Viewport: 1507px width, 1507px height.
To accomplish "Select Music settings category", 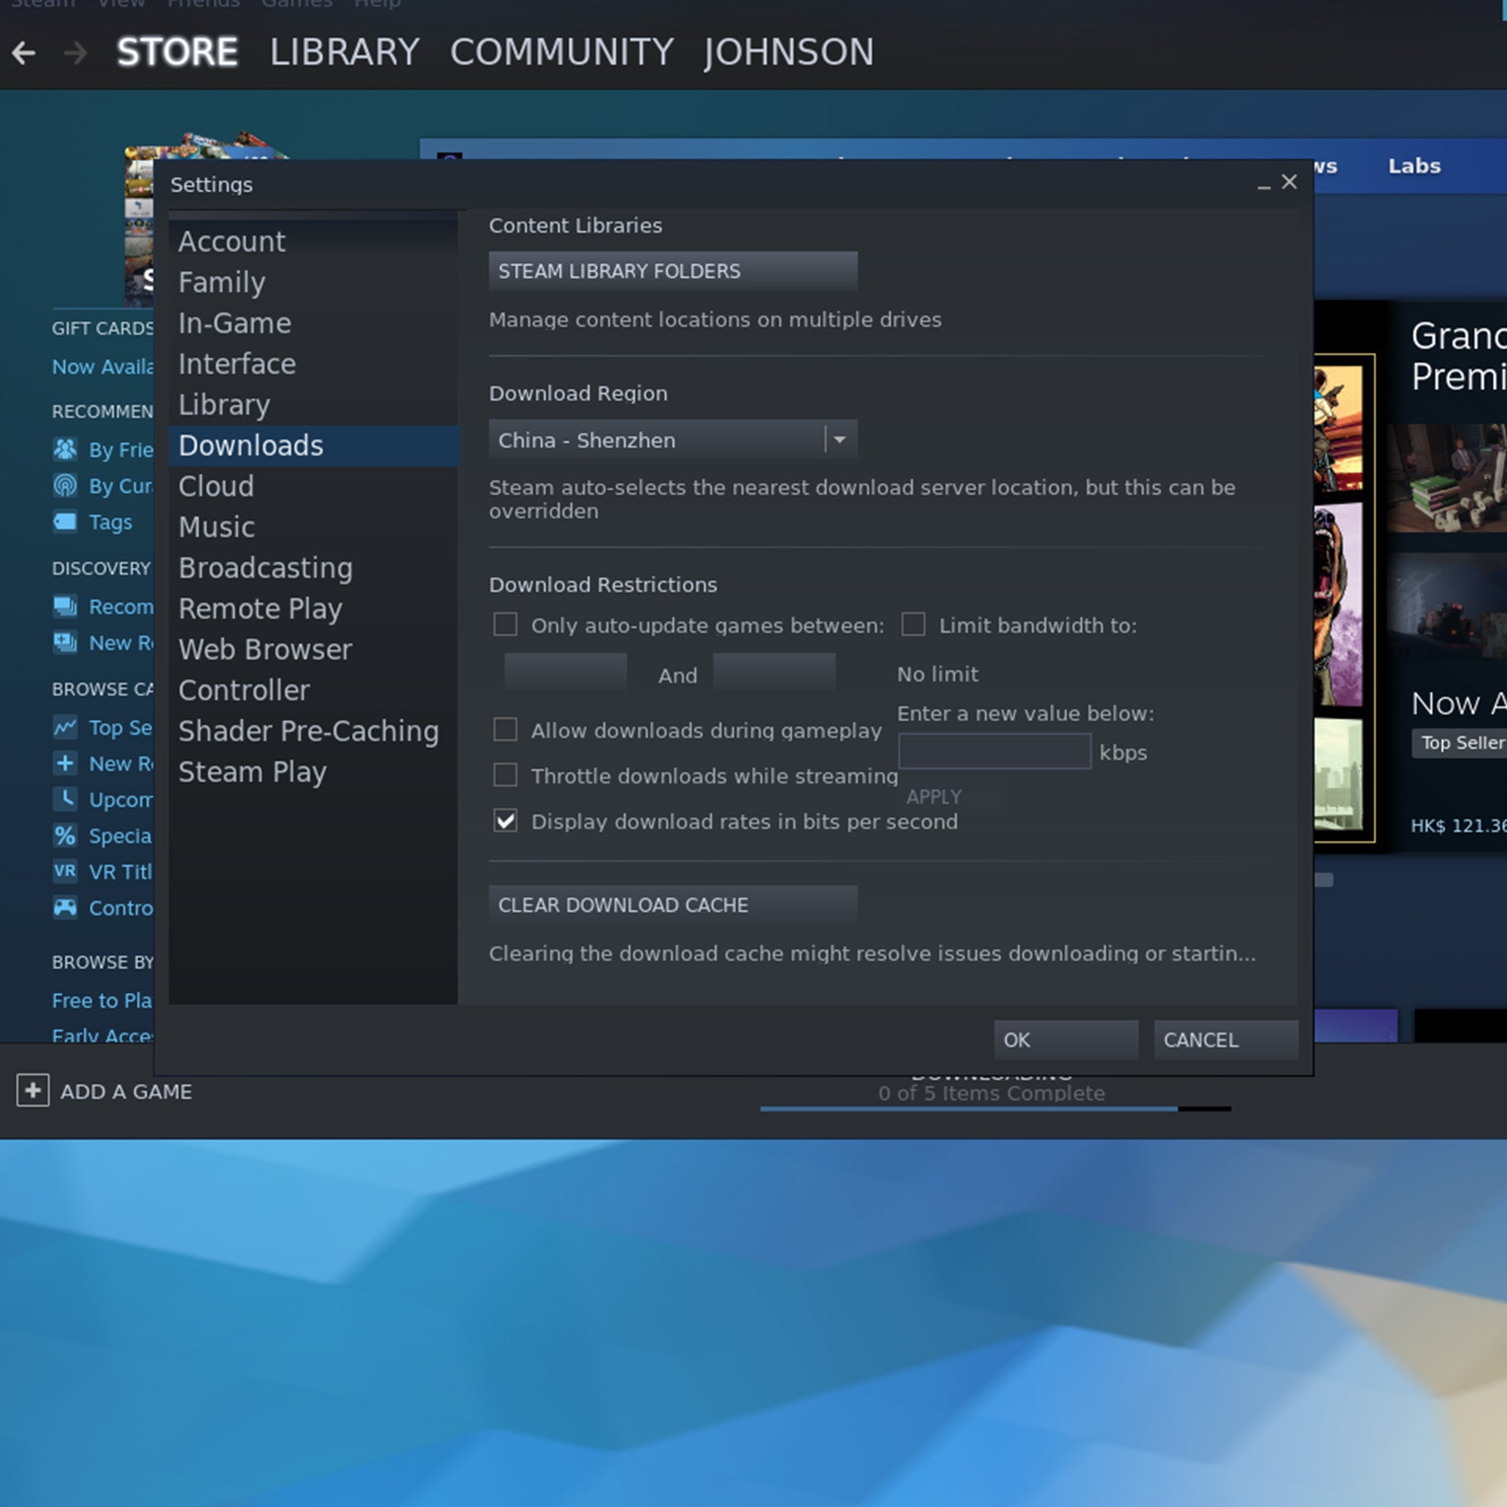I will point(313,527).
